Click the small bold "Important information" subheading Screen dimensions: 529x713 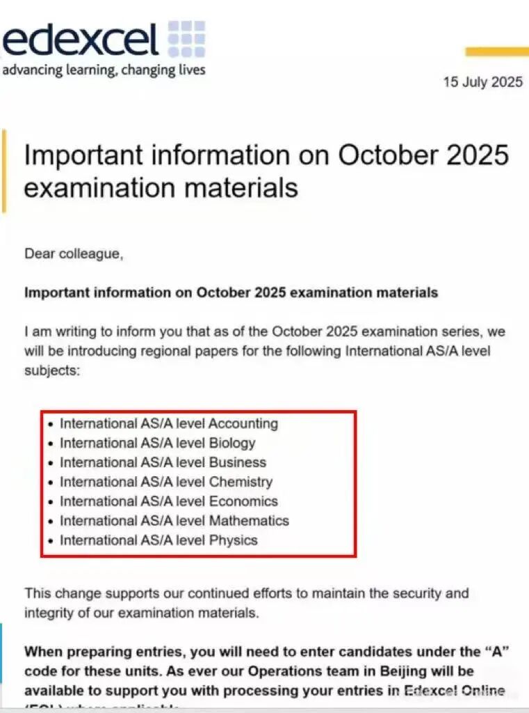(x=231, y=292)
